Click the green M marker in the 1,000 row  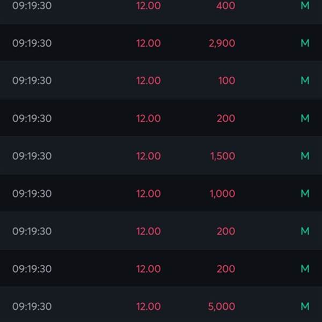click(305, 193)
